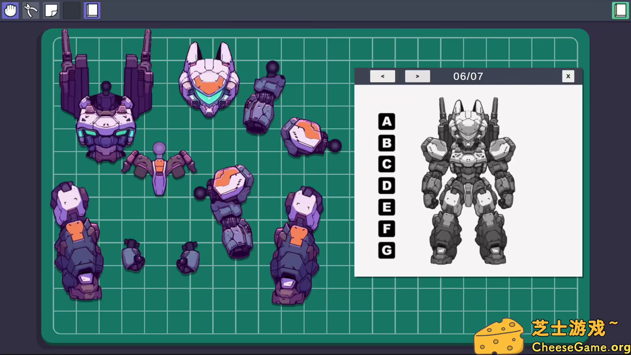631x355 pixels.
Task: Toggle the green manual book icon top-right
Action: pos(619,10)
